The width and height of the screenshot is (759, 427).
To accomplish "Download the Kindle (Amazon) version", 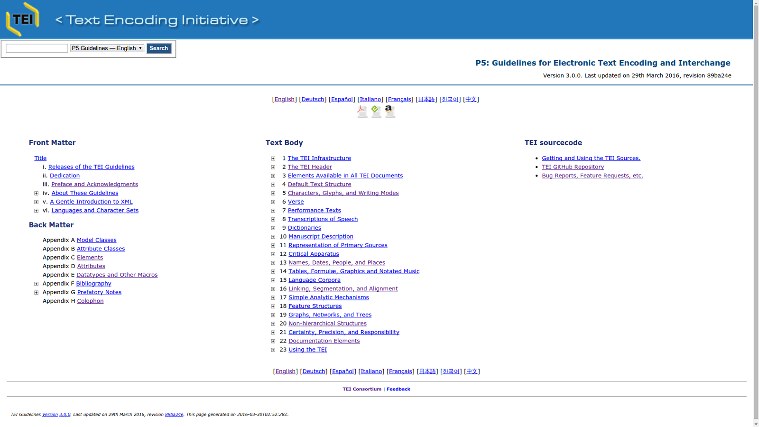I will [x=389, y=111].
